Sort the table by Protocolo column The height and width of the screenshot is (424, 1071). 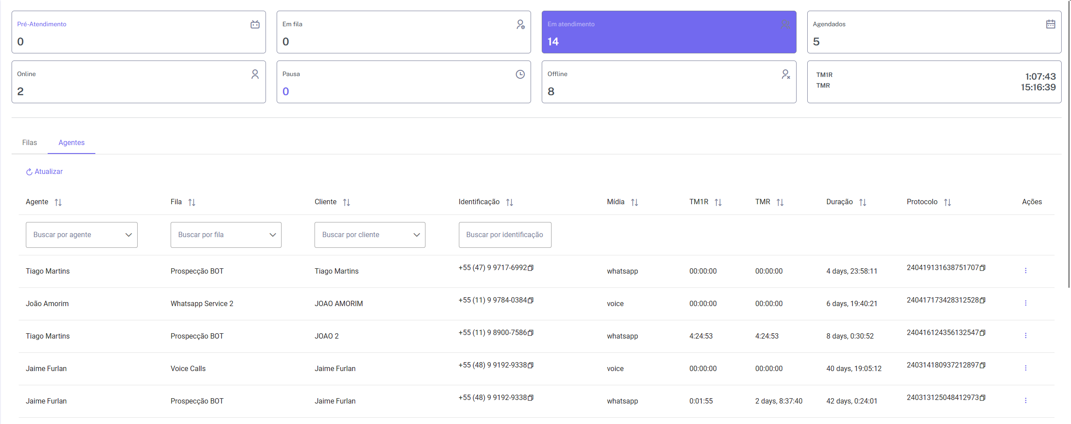[x=947, y=202]
